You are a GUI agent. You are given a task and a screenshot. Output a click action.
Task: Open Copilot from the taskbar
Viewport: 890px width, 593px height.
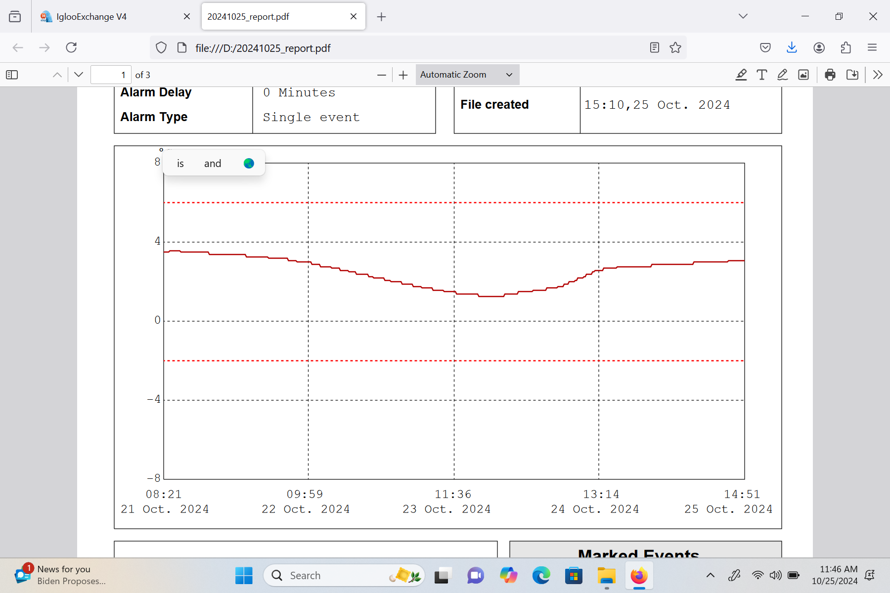[x=508, y=575]
